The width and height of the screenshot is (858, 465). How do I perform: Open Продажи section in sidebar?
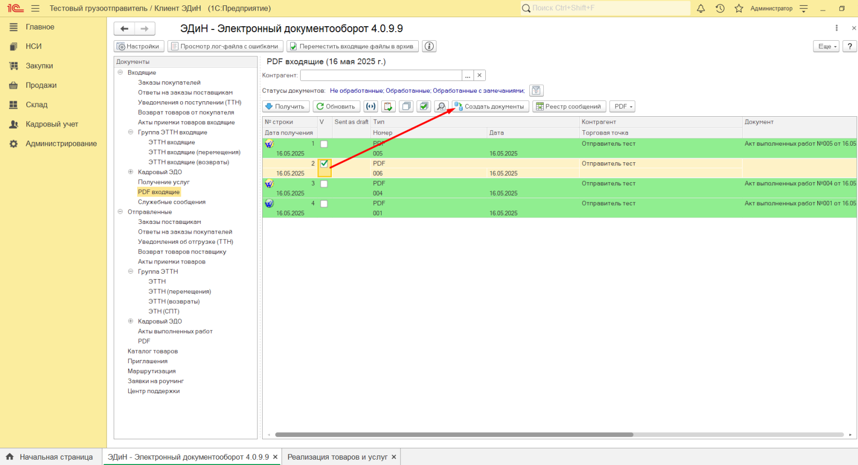point(41,85)
